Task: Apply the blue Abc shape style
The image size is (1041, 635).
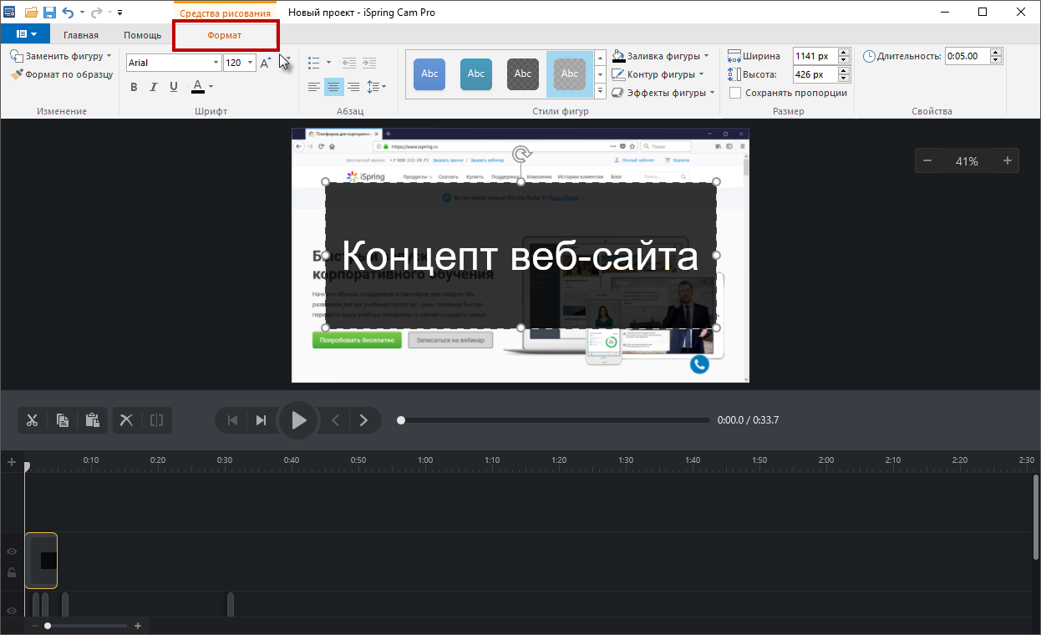Action: 429,74
